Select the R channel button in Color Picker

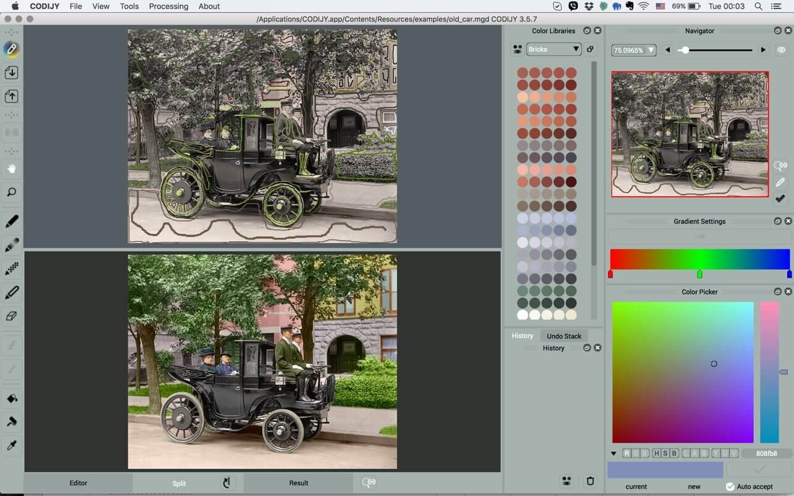(627, 453)
